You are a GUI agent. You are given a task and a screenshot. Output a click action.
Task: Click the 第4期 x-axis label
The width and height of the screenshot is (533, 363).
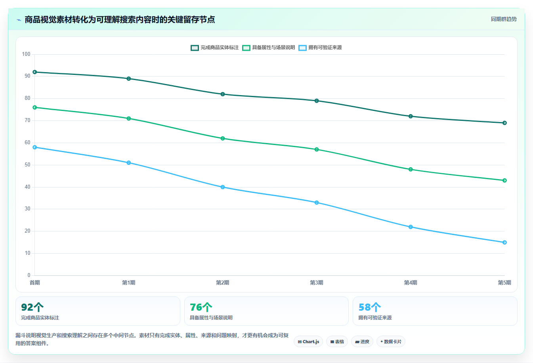[x=411, y=283]
